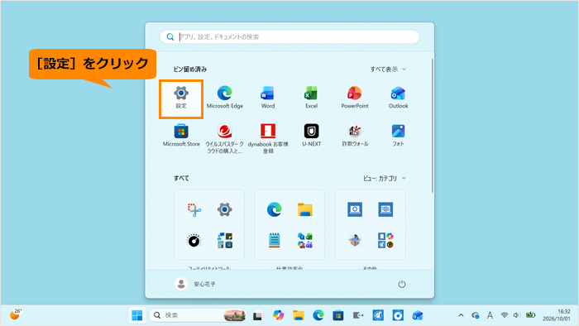Open the pinned 詐欺ウォール app
The height and width of the screenshot is (326, 579).
pos(355,136)
